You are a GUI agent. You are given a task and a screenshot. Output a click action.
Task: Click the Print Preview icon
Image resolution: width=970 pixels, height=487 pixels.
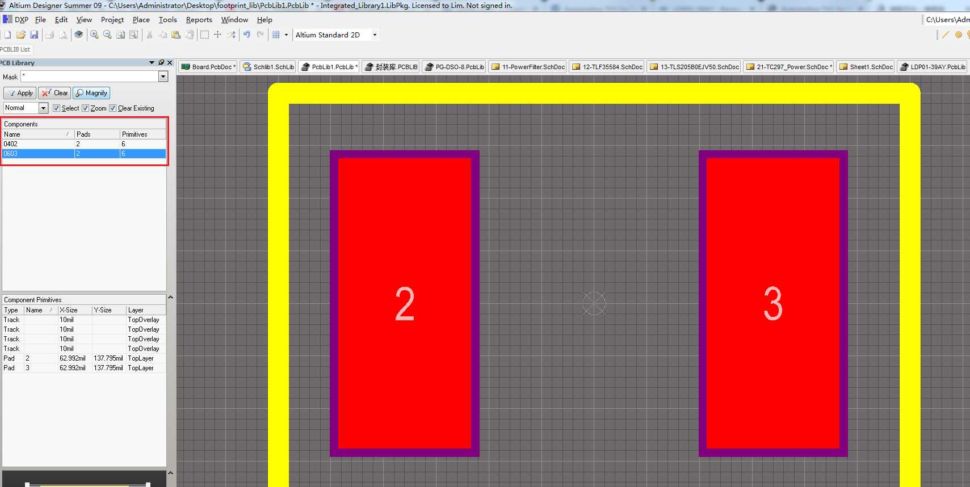(63, 35)
